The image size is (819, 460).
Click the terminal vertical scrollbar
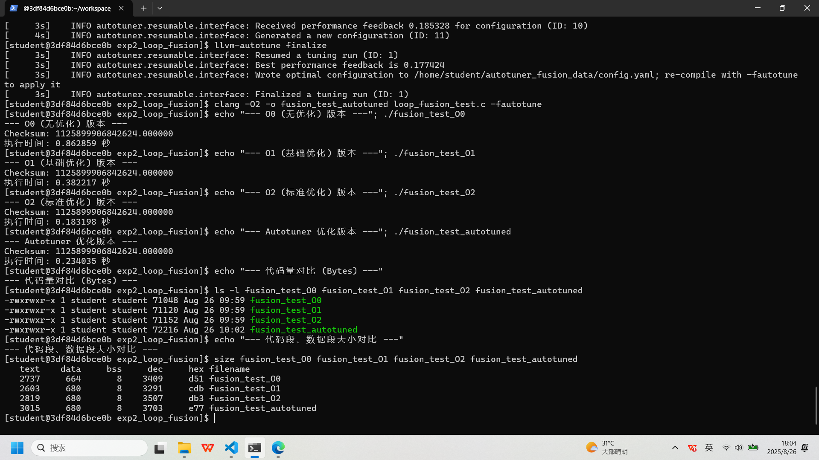816,405
